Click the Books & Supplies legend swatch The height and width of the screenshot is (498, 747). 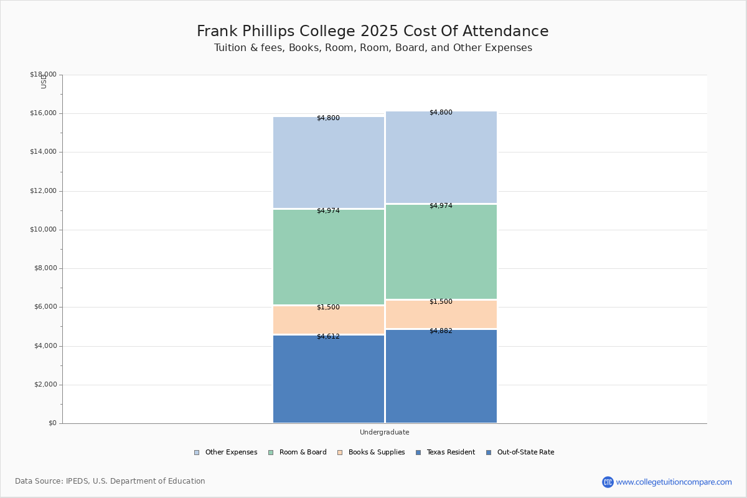[x=340, y=453]
